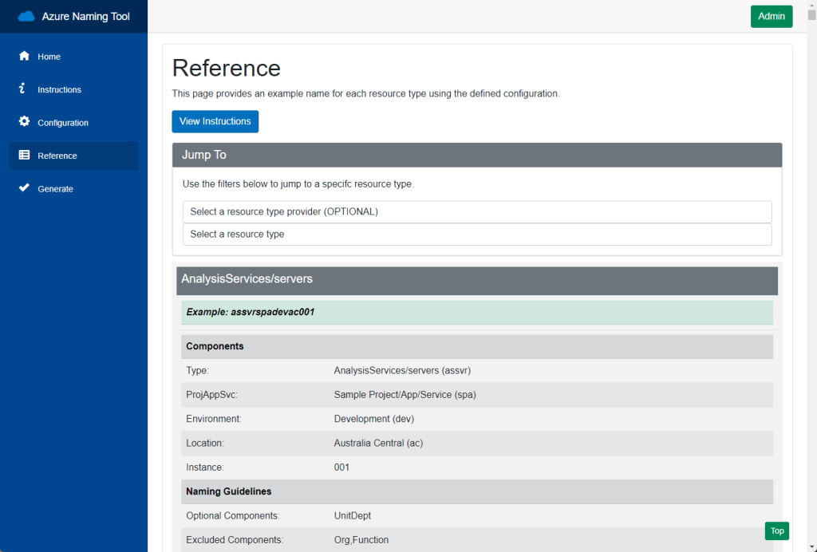Image resolution: width=817 pixels, height=552 pixels.
Task: Open the Select a resource type dropdown
Action: pyautogui.click(x=477, y=235)
